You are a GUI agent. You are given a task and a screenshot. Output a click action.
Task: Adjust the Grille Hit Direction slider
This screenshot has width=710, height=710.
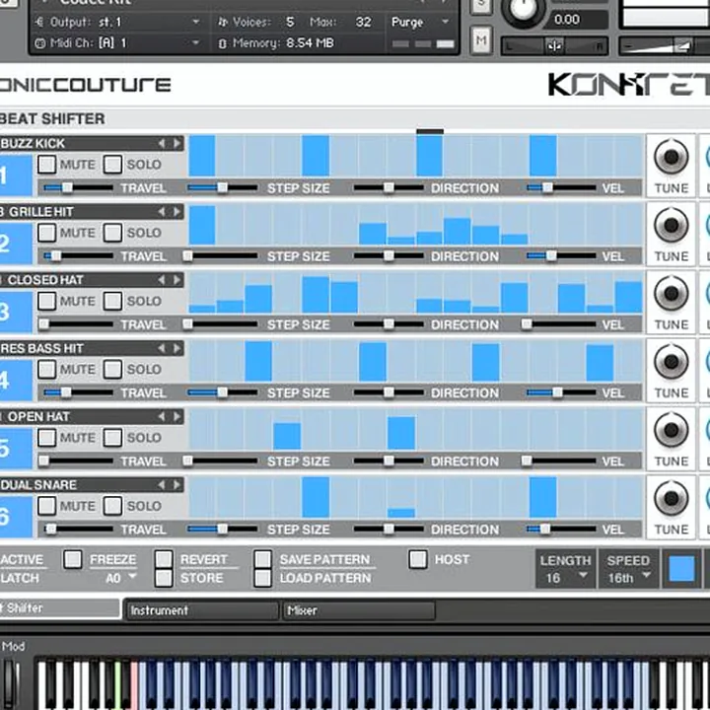389,255
